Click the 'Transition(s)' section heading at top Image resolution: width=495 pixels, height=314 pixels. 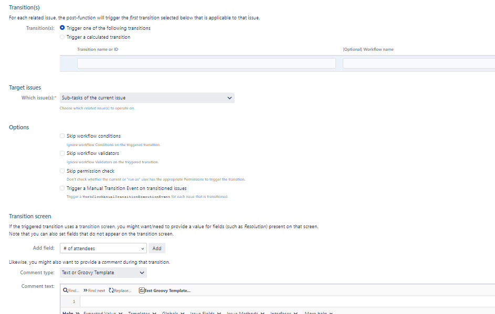[x=24, y=7]
